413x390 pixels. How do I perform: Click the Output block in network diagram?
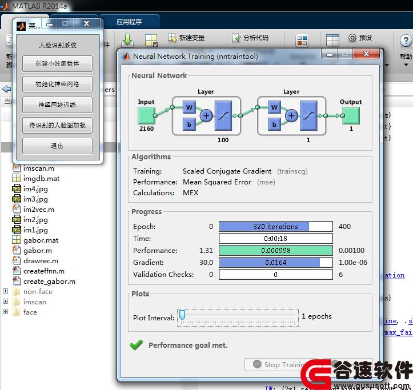351,115
